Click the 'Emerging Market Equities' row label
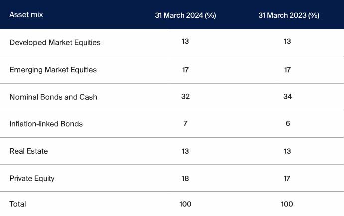 53,70
